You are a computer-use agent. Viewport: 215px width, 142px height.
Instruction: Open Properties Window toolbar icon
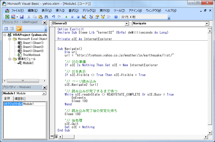click(97, 17)
